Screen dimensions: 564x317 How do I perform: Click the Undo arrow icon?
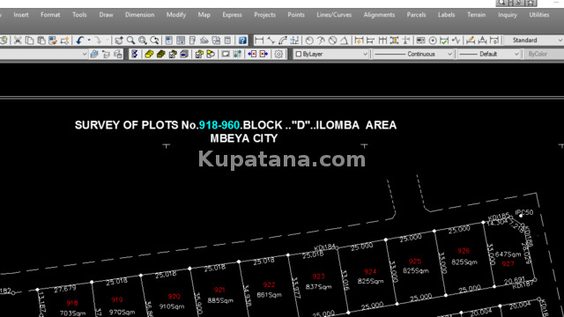pos(80,41)
